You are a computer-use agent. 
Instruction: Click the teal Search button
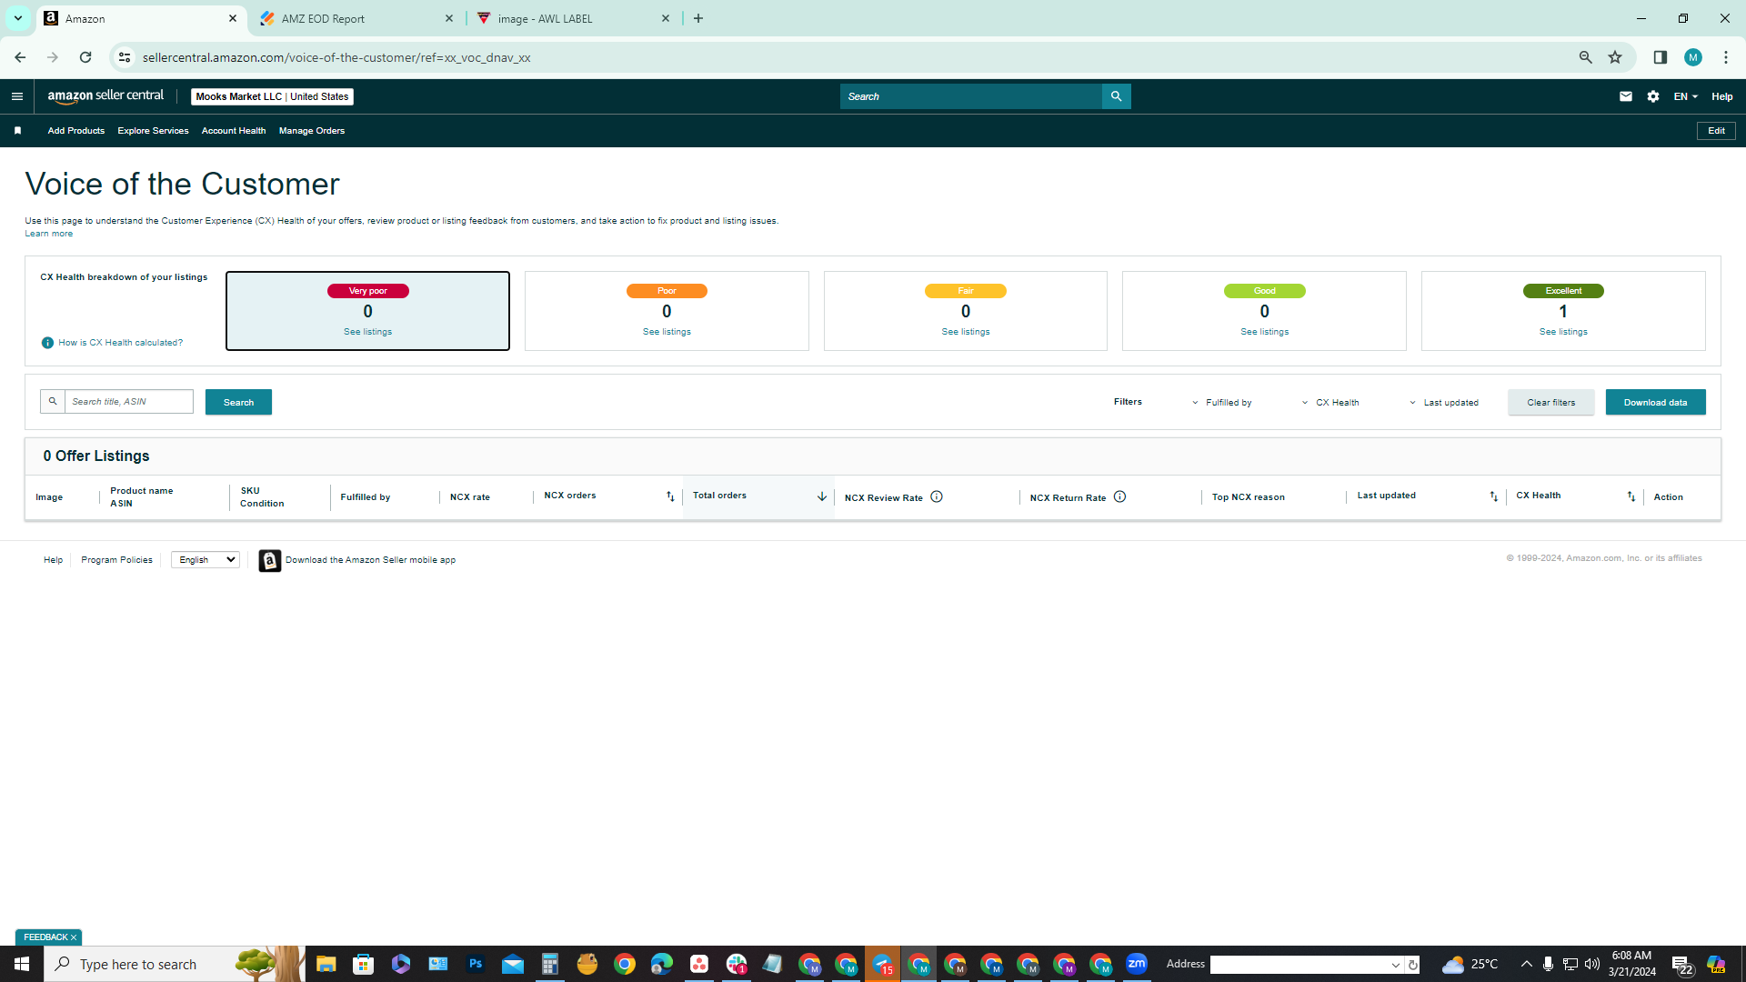(238, 402)
